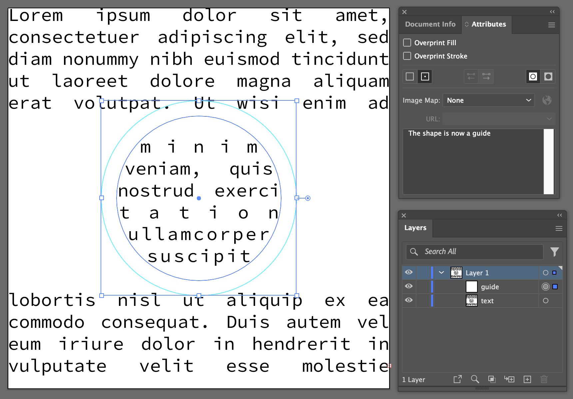573x399 pixels.
Task: Click the Make/Release Clipping Mask icon
Action: (x=492, y=379)
